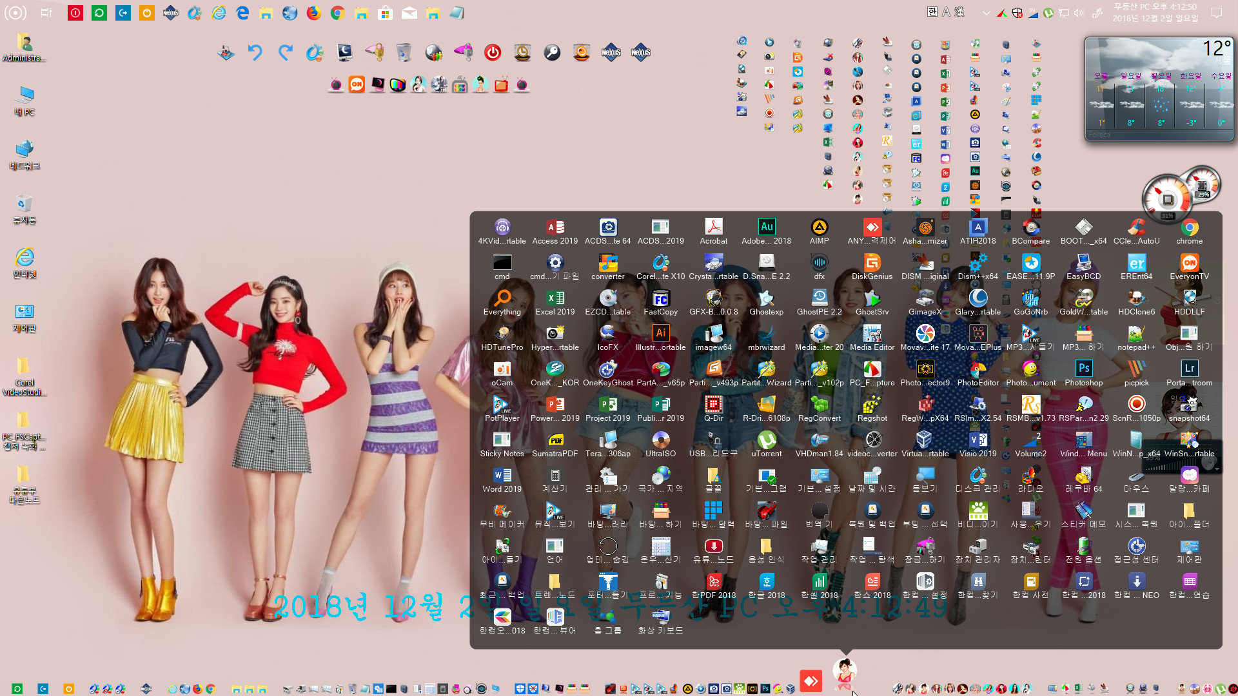
Task: Expand the hidden tray icons chevron
Action: pos(986,13)
